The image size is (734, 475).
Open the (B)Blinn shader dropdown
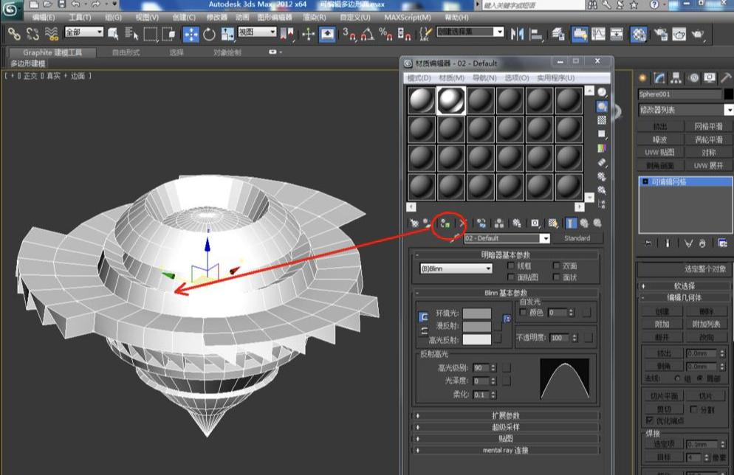pyautogui.click(x=456, y=268)
